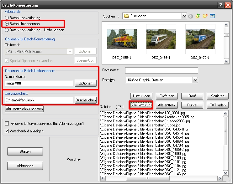This screenshot has height=184, width=233.
Task: Click the help question mark icon
Action: tap(220, 5)
